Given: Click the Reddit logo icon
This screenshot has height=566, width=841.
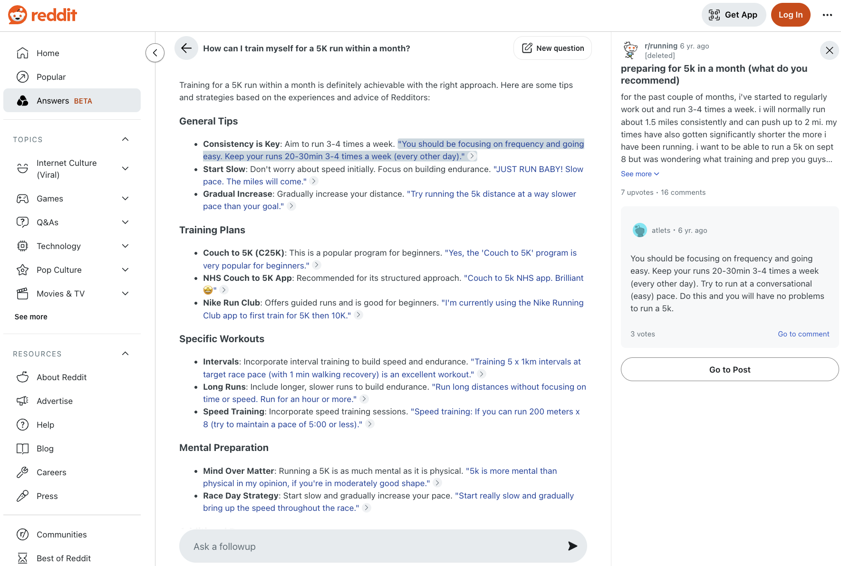Looking at the screenshot, I should (18, 15).
